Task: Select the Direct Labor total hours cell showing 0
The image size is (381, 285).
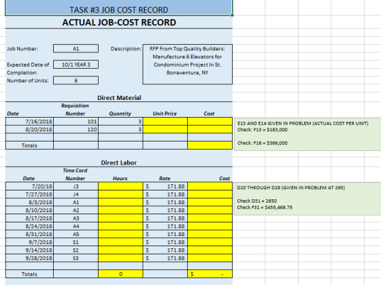Action: point(120,274)
